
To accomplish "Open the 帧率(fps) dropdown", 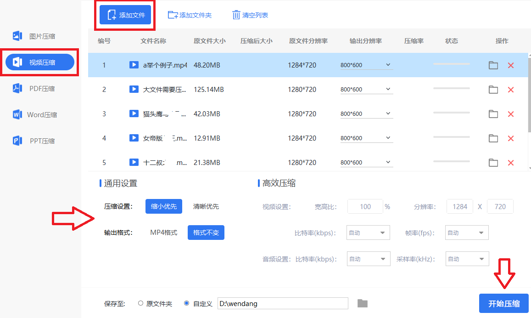I will pos(467,233).
